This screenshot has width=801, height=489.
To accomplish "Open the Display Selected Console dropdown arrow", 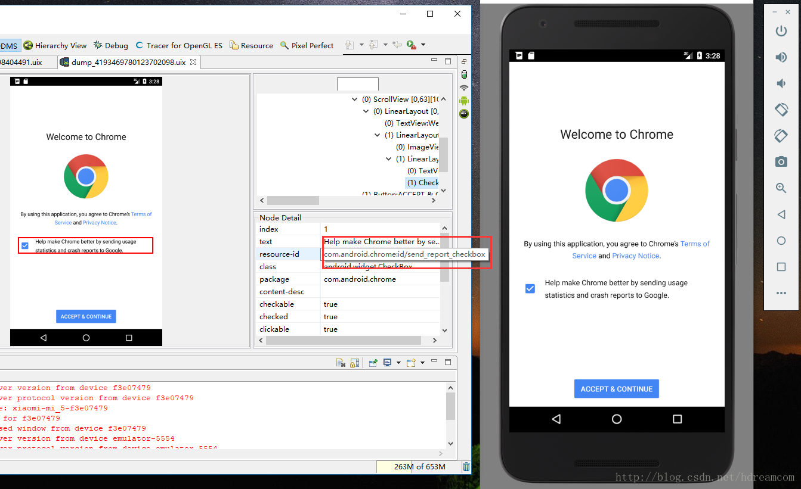I will pos(398,363).
